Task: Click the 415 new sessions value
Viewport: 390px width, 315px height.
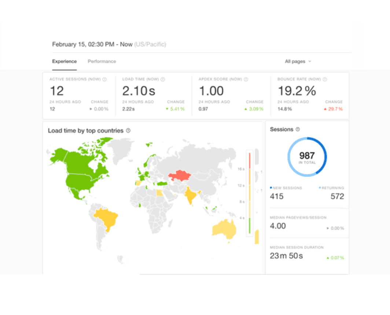Action: (277, 196)
